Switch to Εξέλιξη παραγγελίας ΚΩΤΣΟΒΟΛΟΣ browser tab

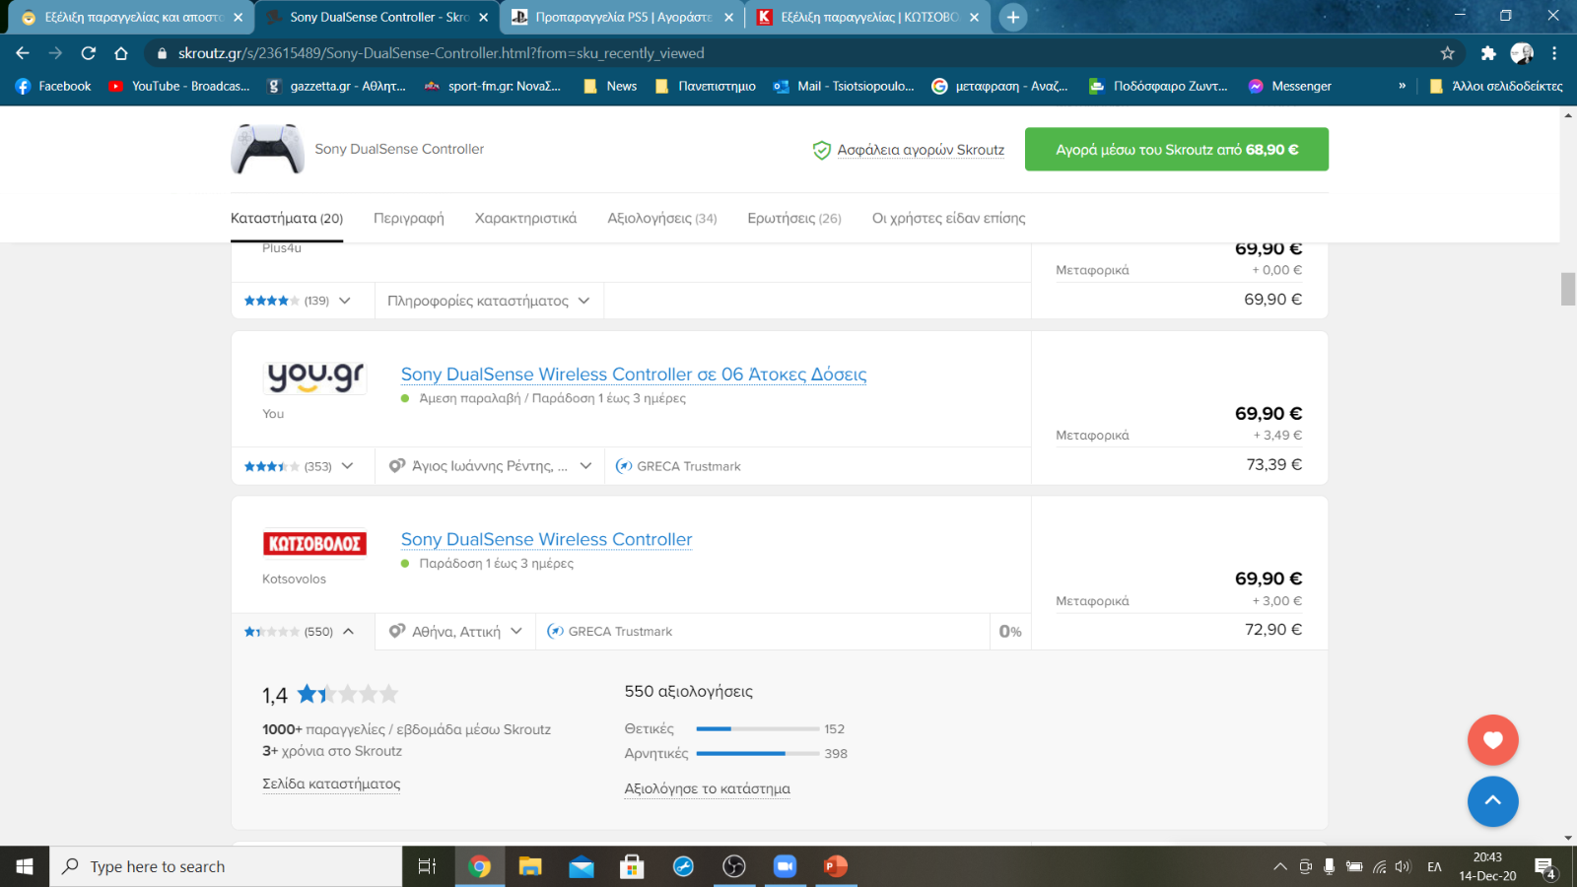coord(868,17)
